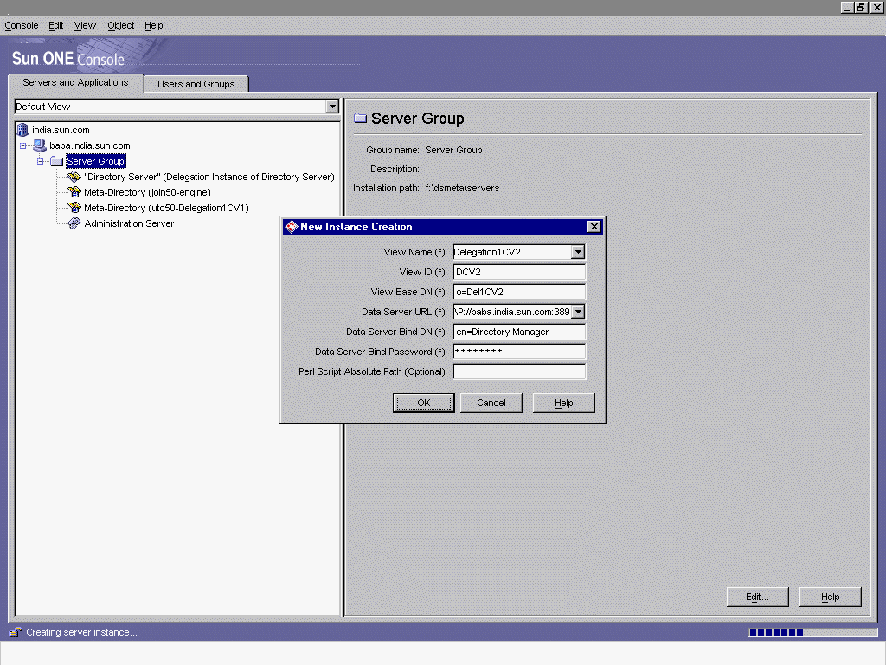Open the View menu

(85, 25)
